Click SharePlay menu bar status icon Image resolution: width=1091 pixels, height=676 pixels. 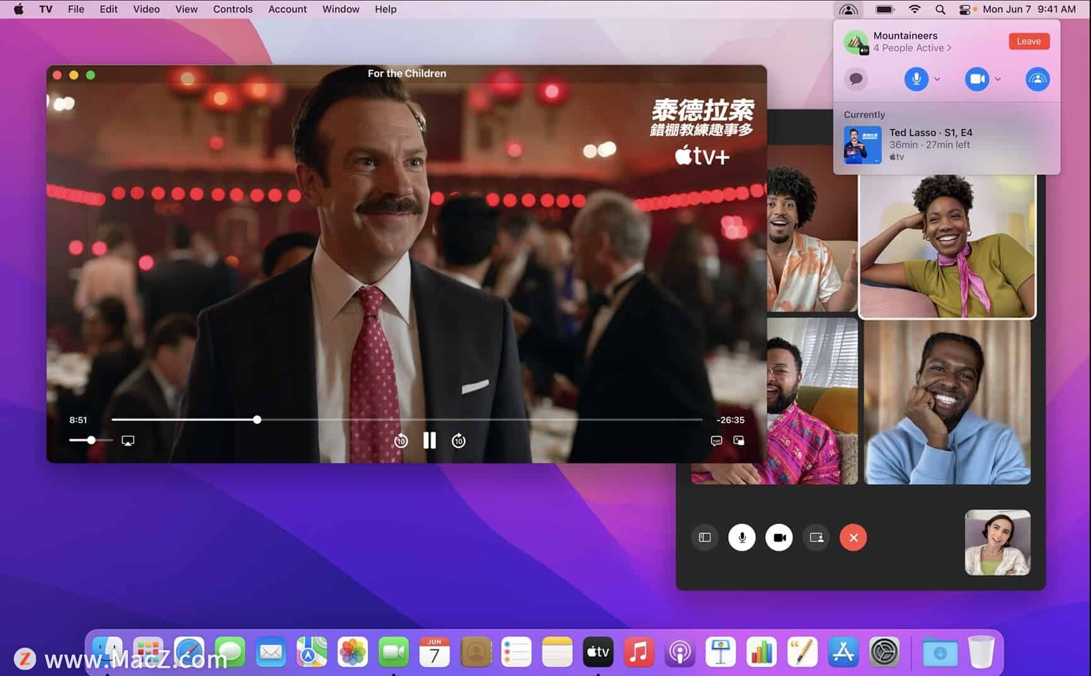coord(848,9)
